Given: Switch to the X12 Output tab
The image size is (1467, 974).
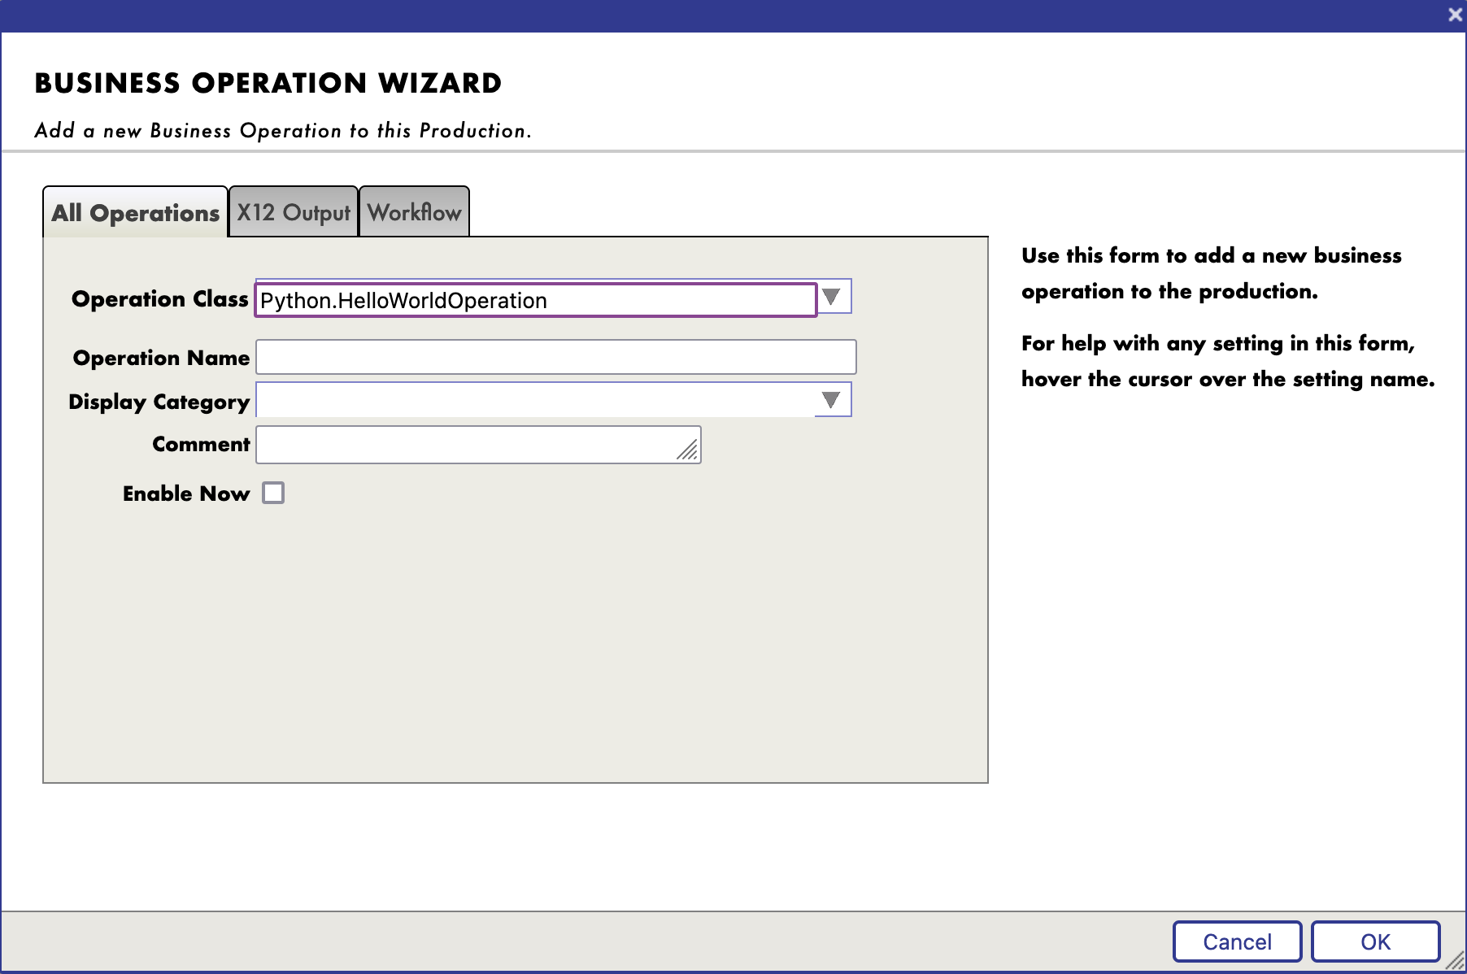Looking at the screenshot, I should [x=293, y=212].
